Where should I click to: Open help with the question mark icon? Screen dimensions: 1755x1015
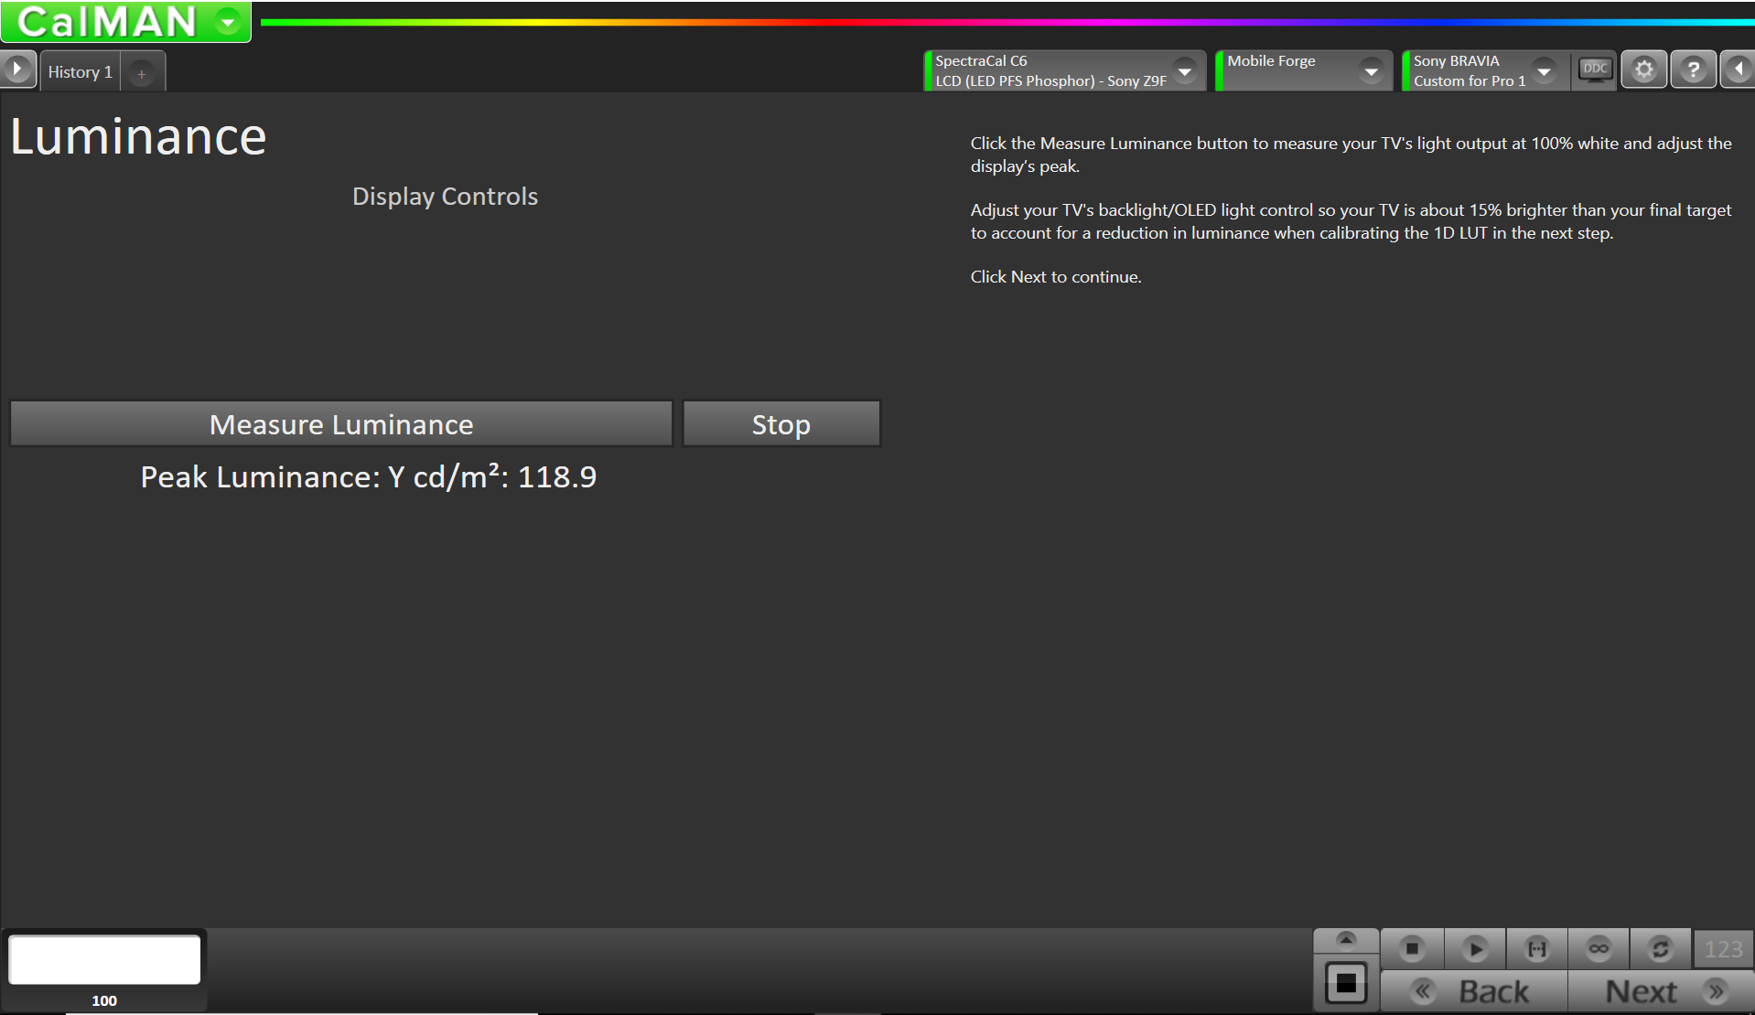(1693, 70)
